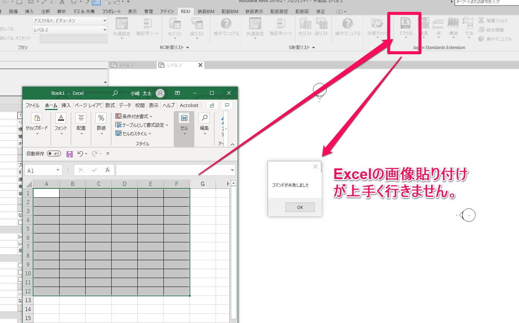Select Excel cell A1

(x=46, y=193)
